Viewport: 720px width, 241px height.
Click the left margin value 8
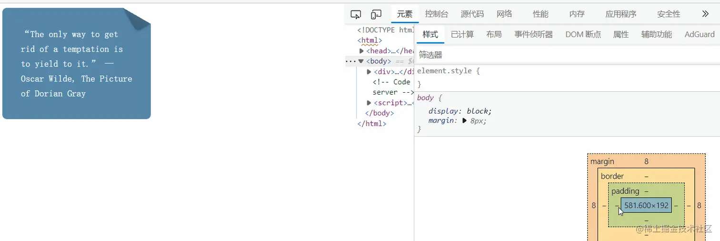point(594,205)
